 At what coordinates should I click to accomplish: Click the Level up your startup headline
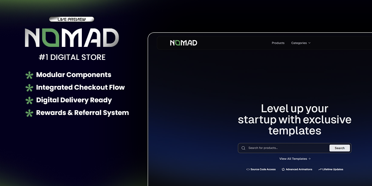(x=295, y=119)
